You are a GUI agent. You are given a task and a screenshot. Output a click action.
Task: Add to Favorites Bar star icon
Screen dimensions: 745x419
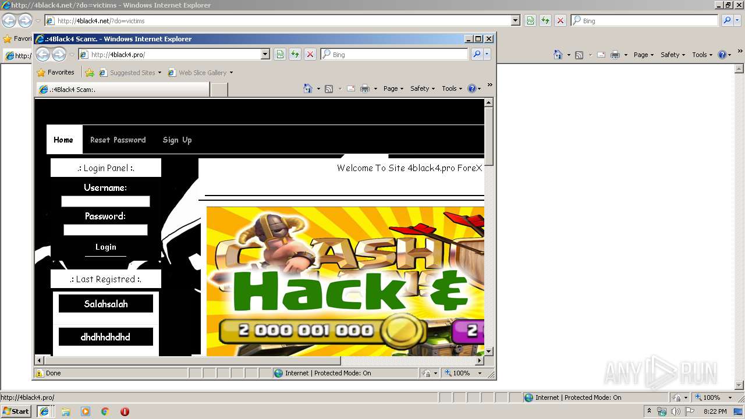coord(90,73)
